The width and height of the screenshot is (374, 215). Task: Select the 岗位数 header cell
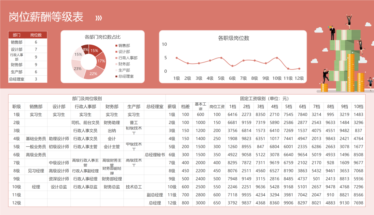36,35
